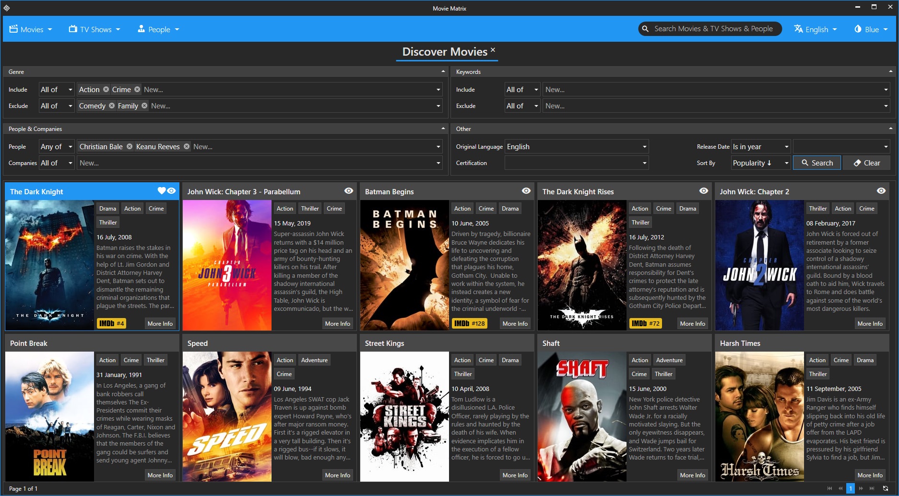Viewport: 899px width, 496px height.
Task: Go to next page of results
Action: pyautogui.click(x=861, y=488)
